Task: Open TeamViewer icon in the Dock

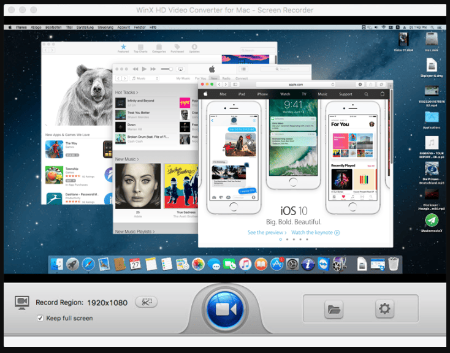Action: [x=324, y=264]
